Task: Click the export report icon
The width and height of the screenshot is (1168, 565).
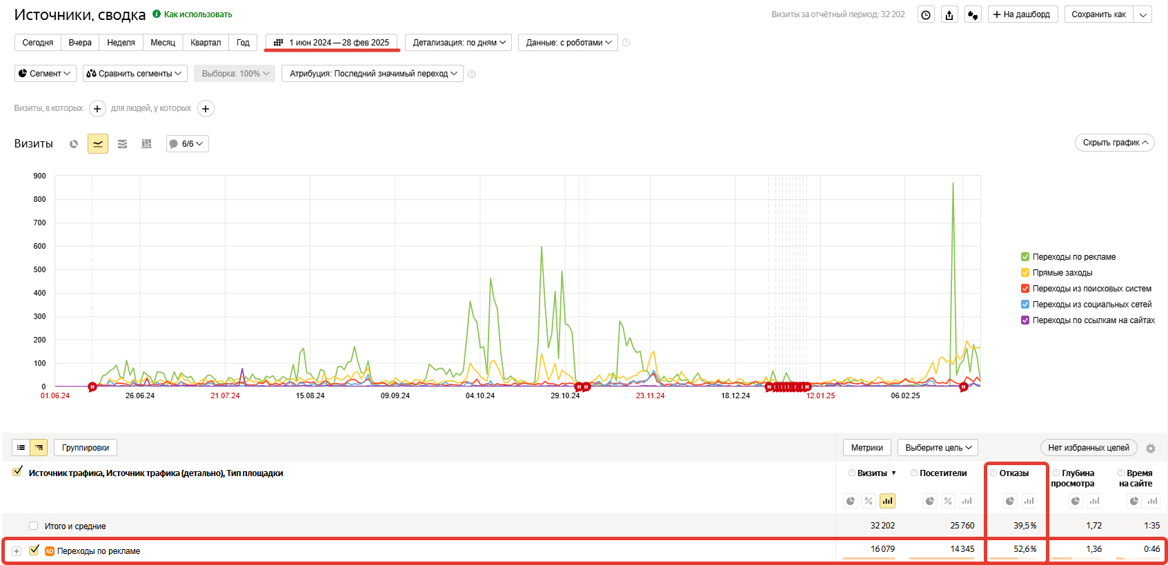Action: point(949,14)
